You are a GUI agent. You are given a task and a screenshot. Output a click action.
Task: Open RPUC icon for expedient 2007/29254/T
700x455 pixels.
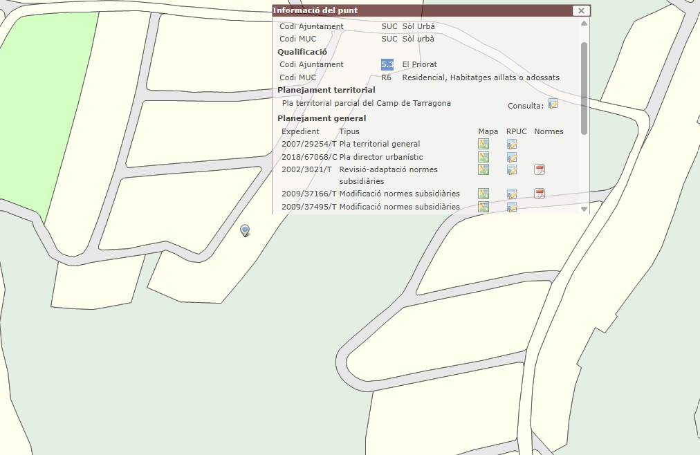[512, 144]
